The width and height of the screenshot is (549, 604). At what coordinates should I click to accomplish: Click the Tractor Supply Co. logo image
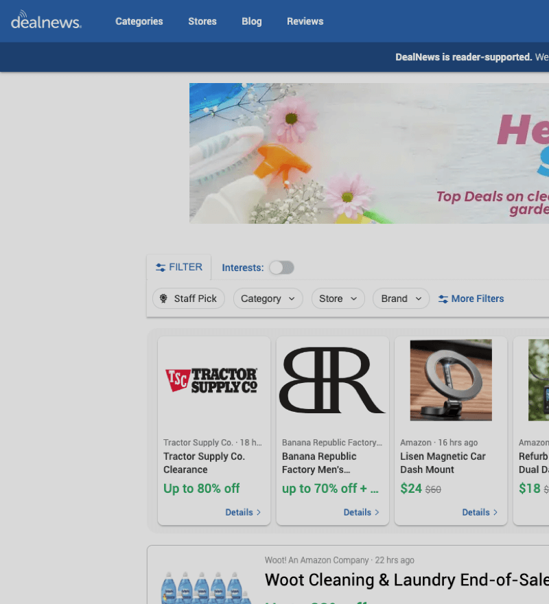click(x=213, y=380)
